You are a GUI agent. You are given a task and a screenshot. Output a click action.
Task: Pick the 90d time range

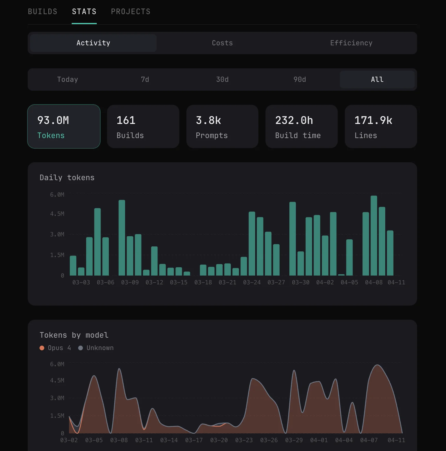coord(300,79)
